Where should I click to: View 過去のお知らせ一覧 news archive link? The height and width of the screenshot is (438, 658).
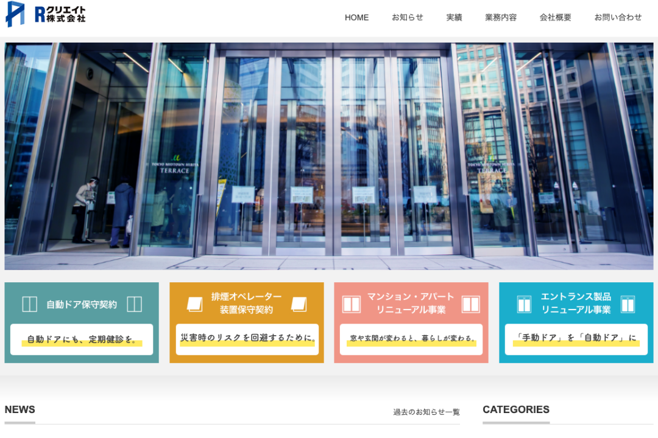click(426, 412)
